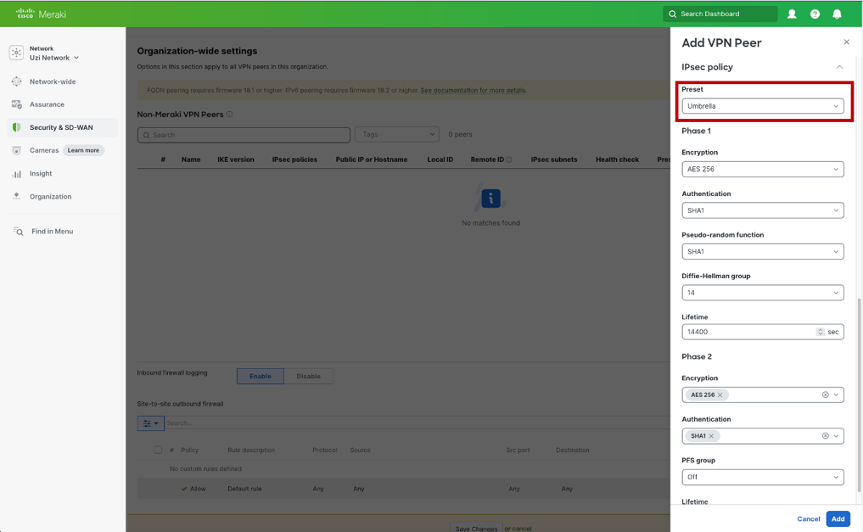The width and height of the screenshot is (863, 532).
Task: Click info icon beside Non-Meraki VPN Peers
Action: pyautogui.click(x=229, y=115)
